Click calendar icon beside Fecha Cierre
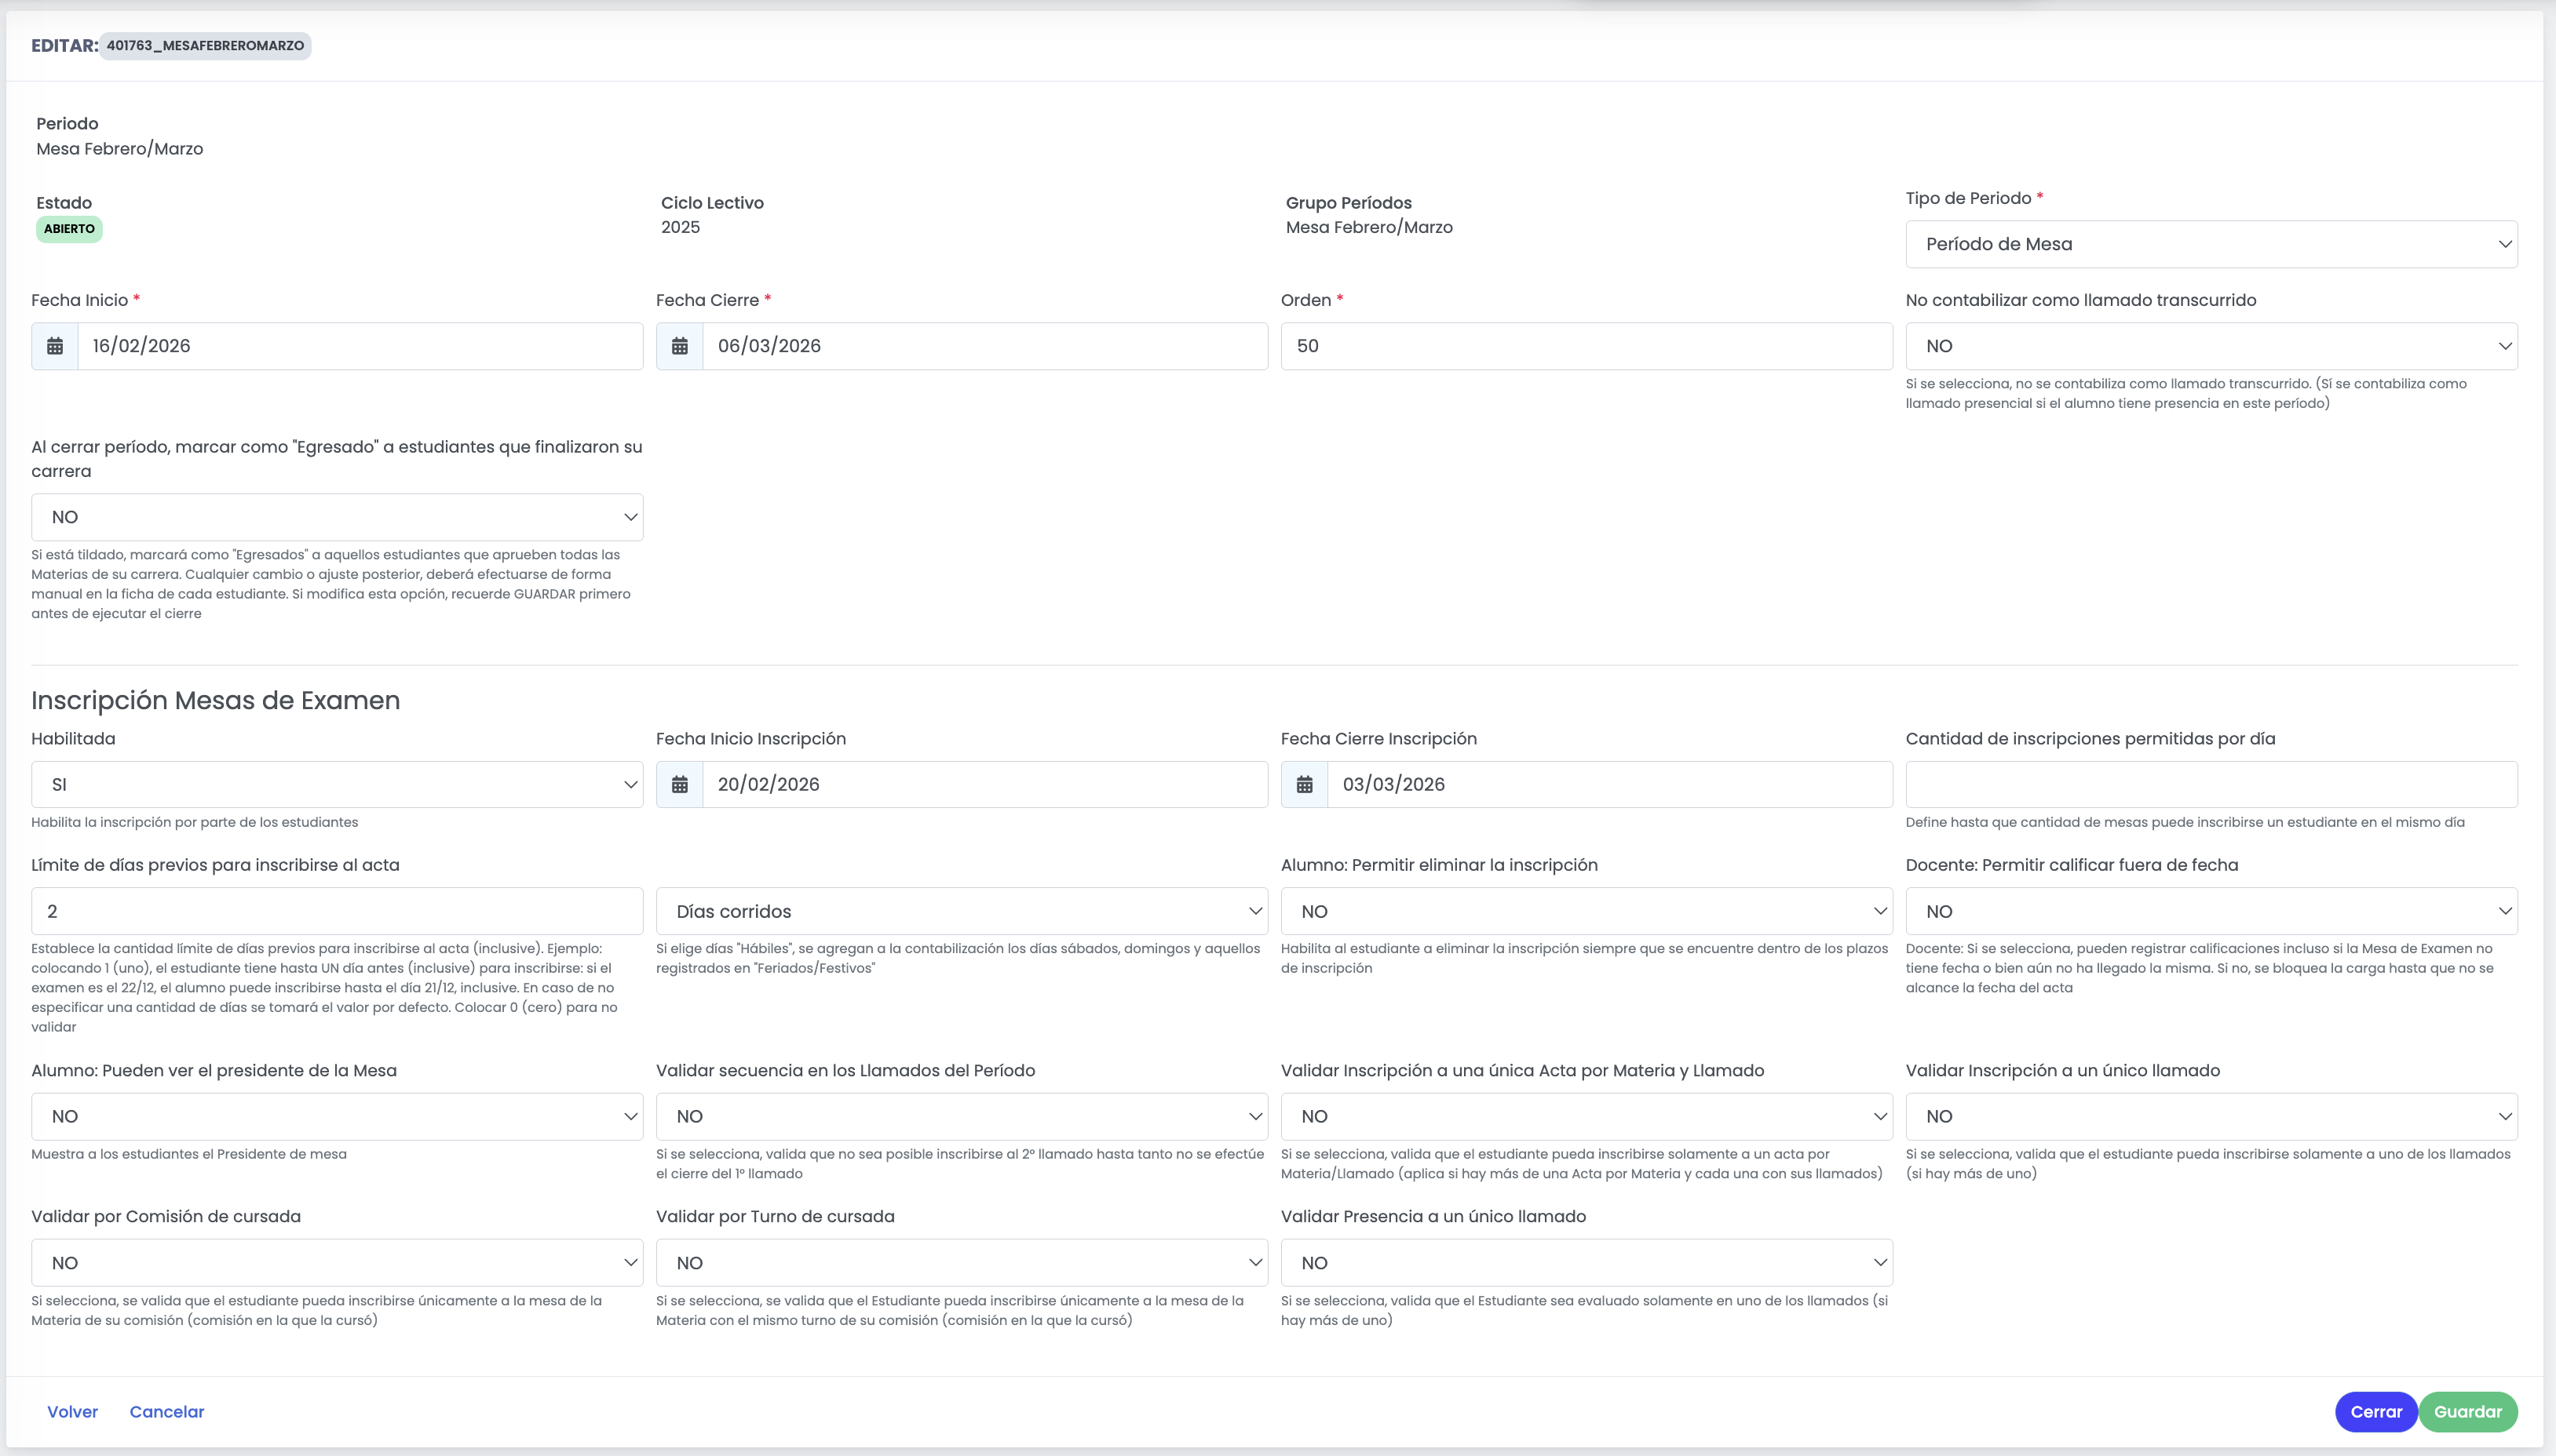 click(x=679, y=346)
